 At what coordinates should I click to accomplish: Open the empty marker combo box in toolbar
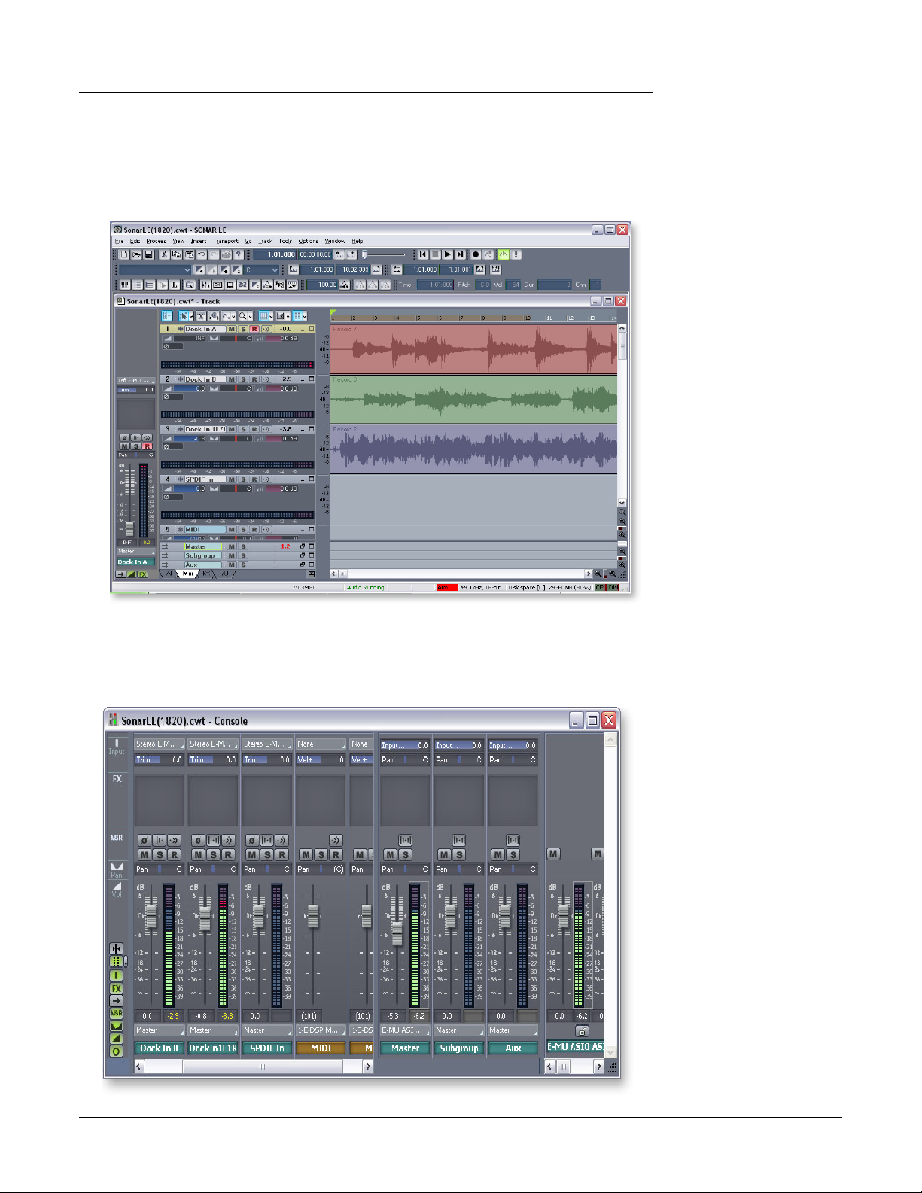coord(156,270)
